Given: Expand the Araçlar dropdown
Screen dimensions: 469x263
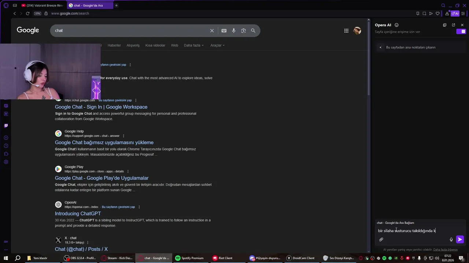Looking at the screenshot, I should point(217,45).
